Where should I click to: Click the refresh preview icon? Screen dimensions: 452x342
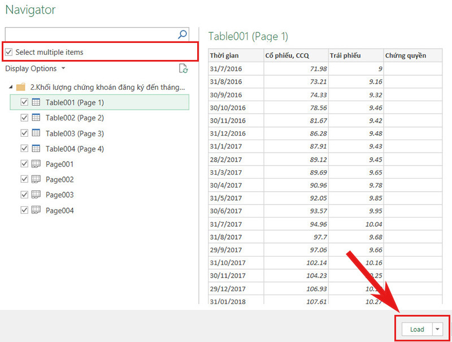pos(182,68)
